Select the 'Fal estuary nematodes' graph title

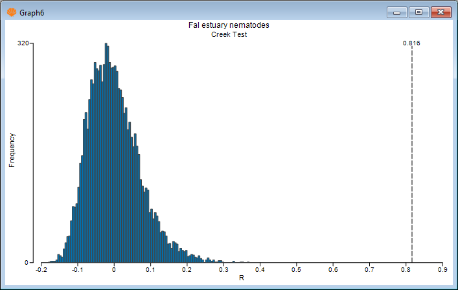[x=229, y=25]
